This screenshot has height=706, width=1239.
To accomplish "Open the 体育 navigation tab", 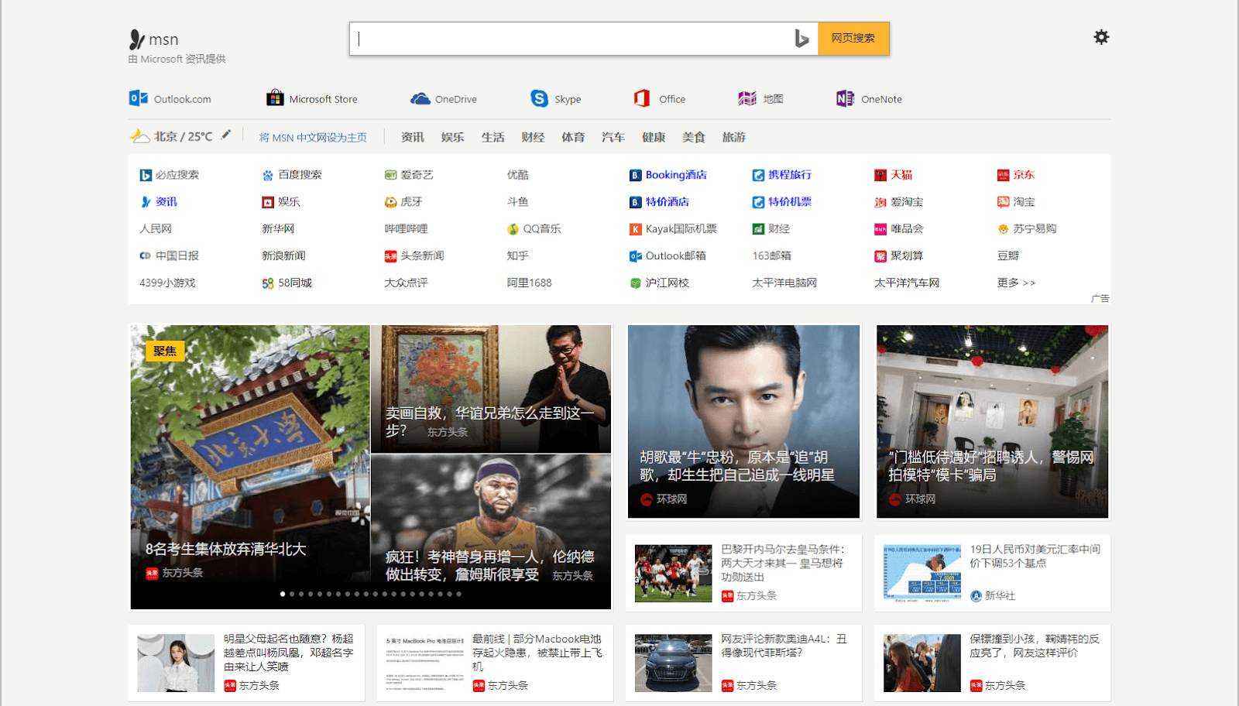I will [x=573, y=137].
